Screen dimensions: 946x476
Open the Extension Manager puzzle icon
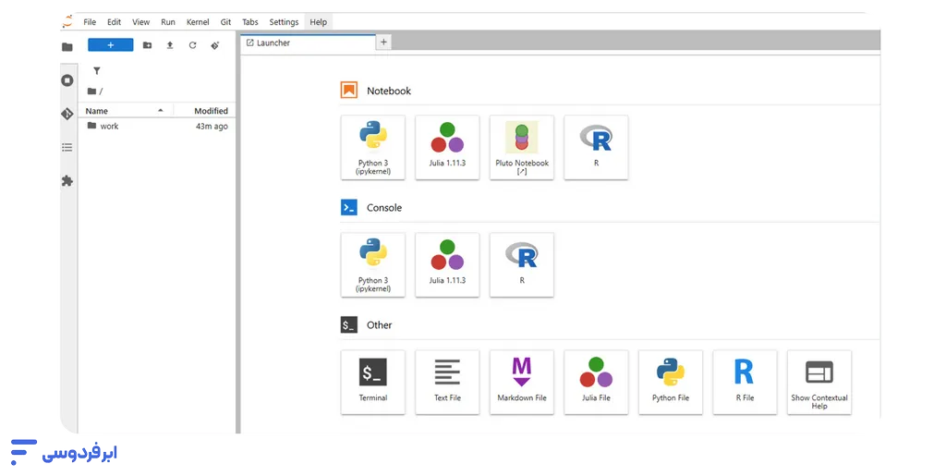(x=67, y=181)
